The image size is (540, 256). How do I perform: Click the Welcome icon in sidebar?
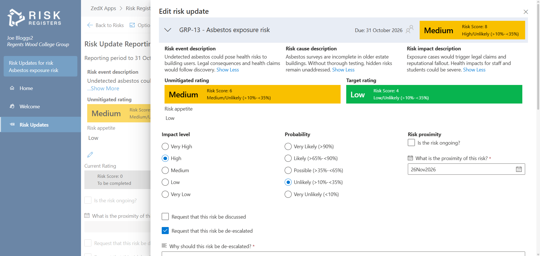click(x=12, y=106)
